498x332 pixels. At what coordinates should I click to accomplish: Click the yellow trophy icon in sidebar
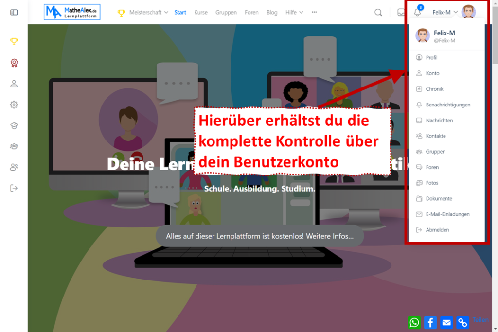click(x=14, y=41)
